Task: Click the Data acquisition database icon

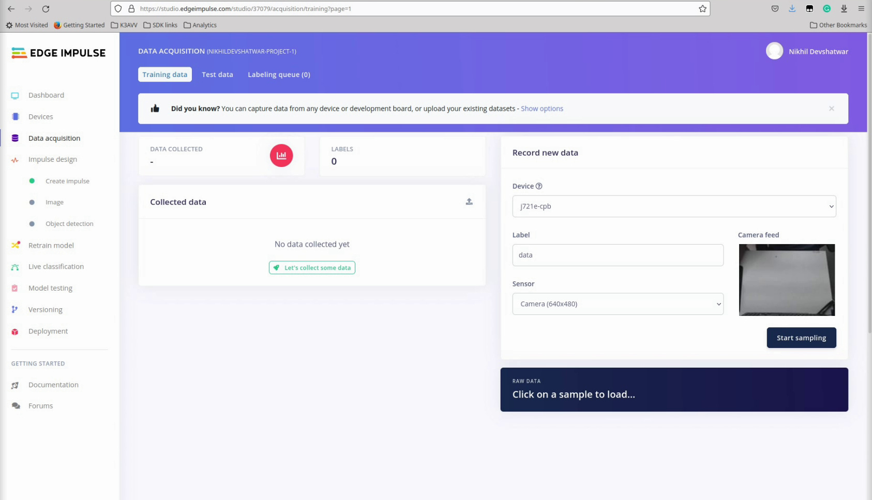Action: [x=15, y=138]
